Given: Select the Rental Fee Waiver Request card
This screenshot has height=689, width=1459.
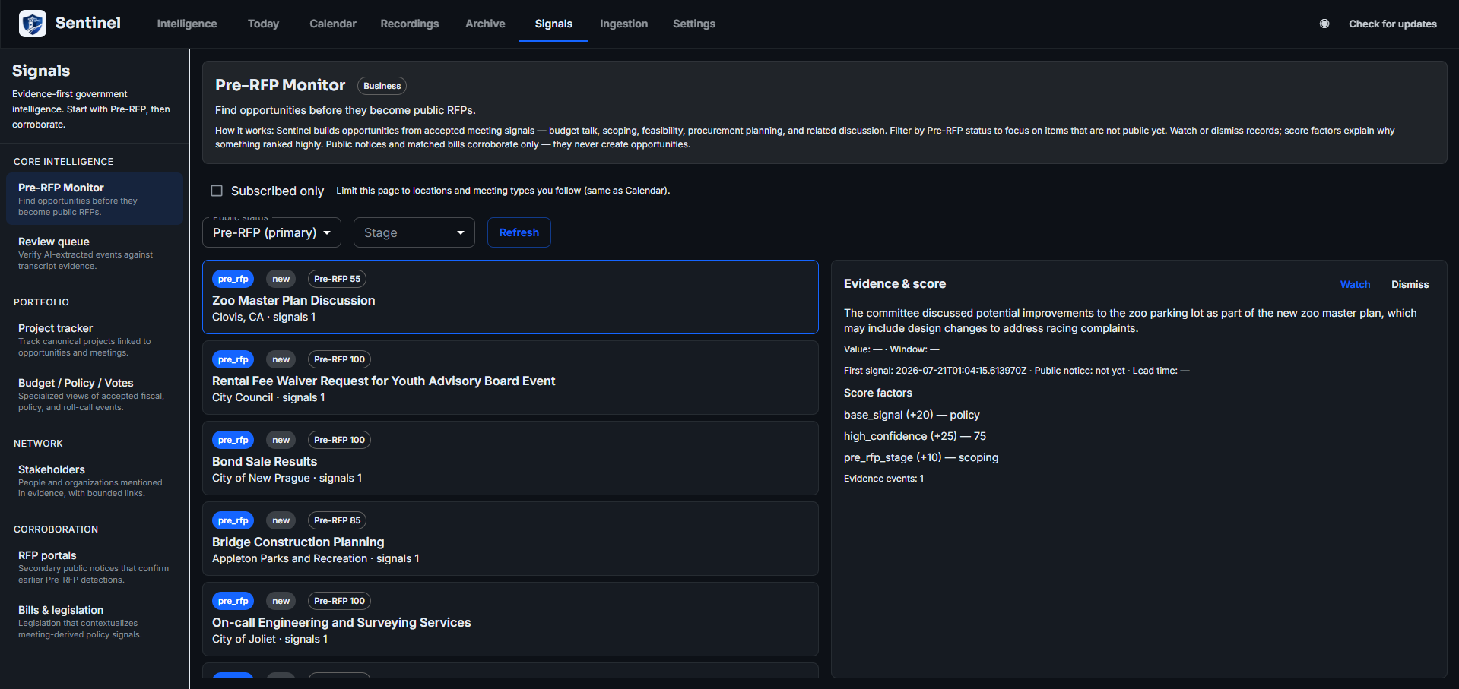Looking at the screenshot, I should coord(510,378).
